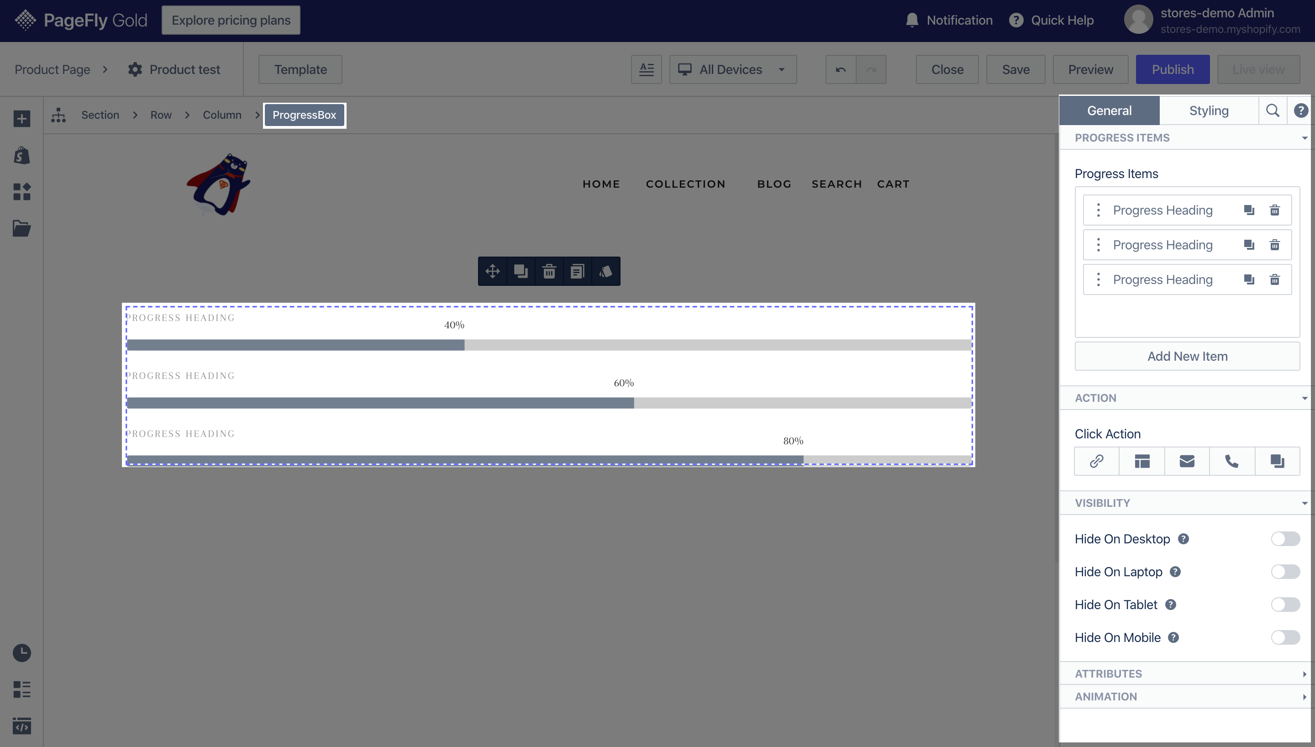This screenshot has width=1315, height=747.
Task: Delete the first Progress Heading item
Action: coord(1274,210)
